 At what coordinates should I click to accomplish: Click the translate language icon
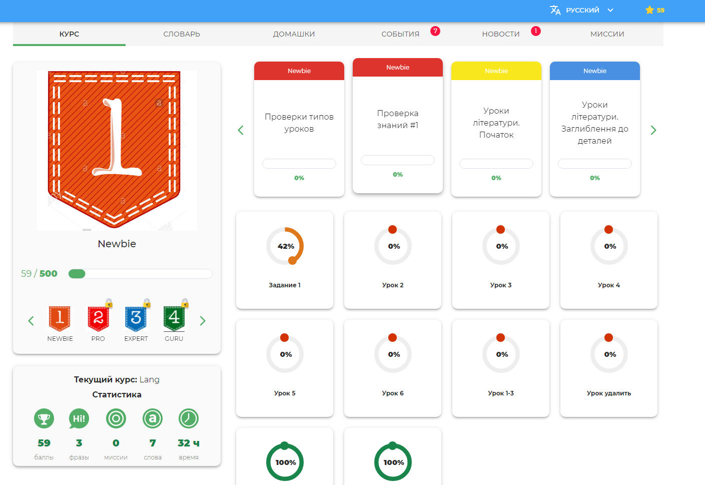555,10
